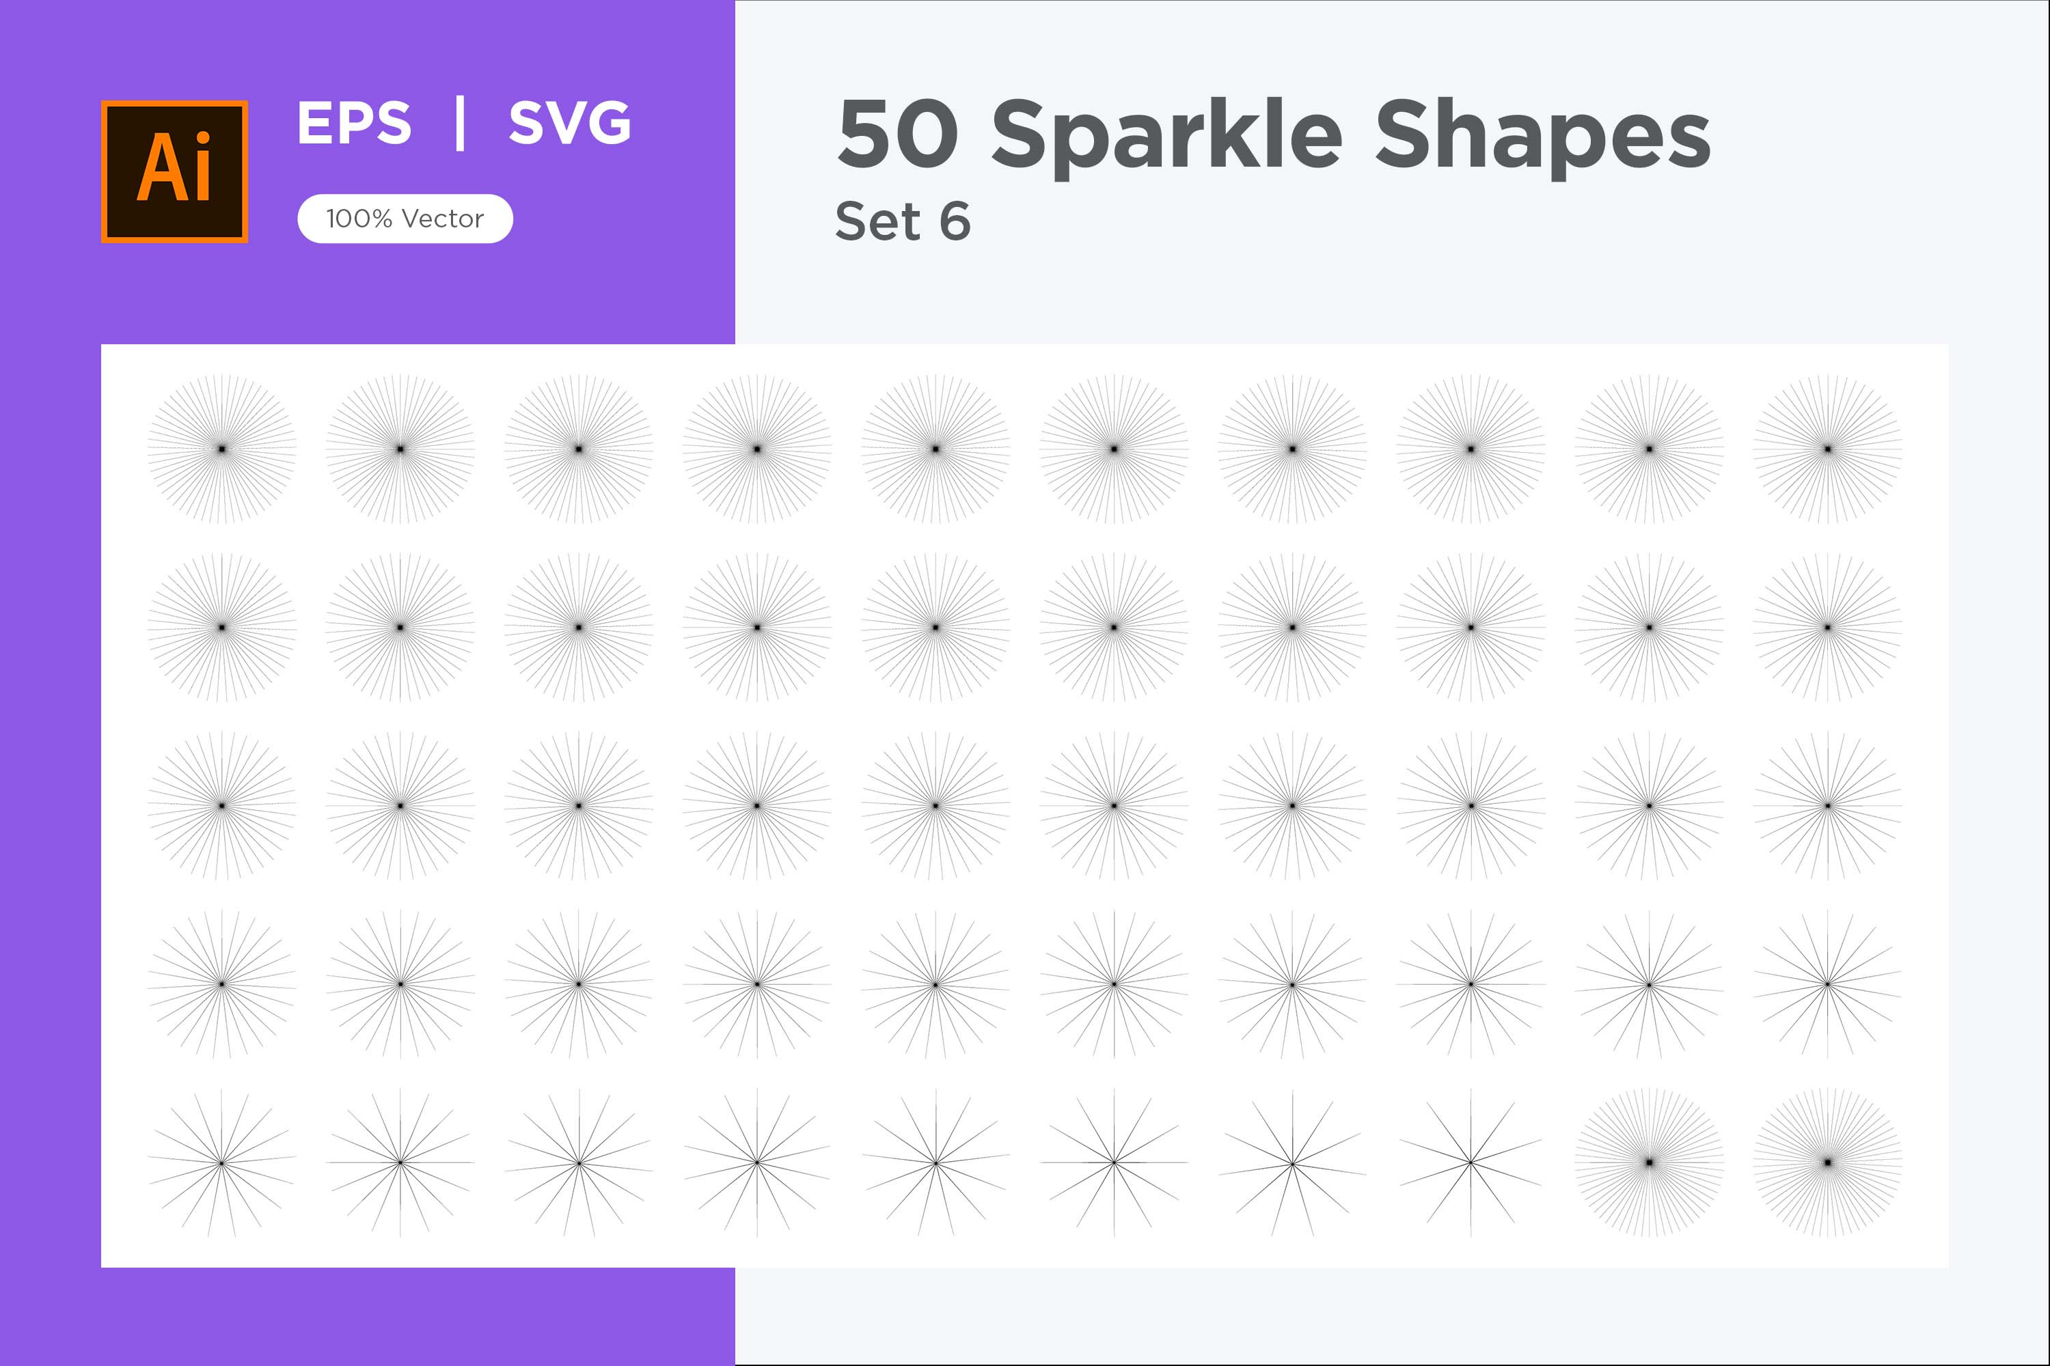The width and height of the screenshot is (2050, 1366).
Task: Select the last sparkle in the fourth row
Action: tap(1828, 984)
